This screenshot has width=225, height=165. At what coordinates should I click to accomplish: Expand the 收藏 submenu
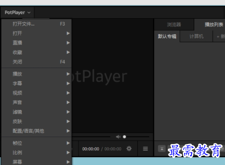[36, 53]
